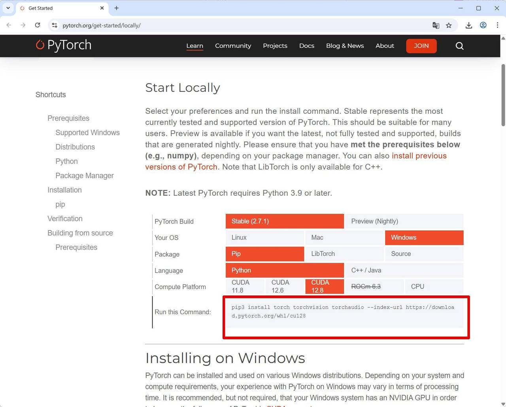Pick CUDA 12.6 compute platform

pyautogui.click(x=285, y=286)
